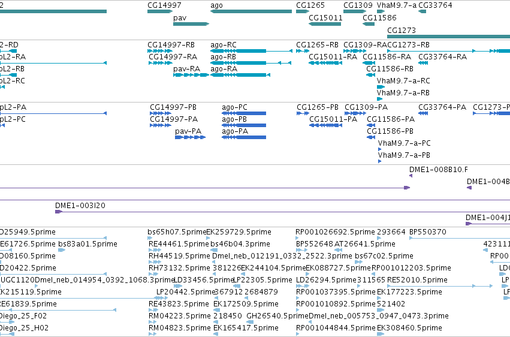Viewport: 510px width, 337px height.
Task: Click the ago-RC transcript label
Action: (224, 45)
